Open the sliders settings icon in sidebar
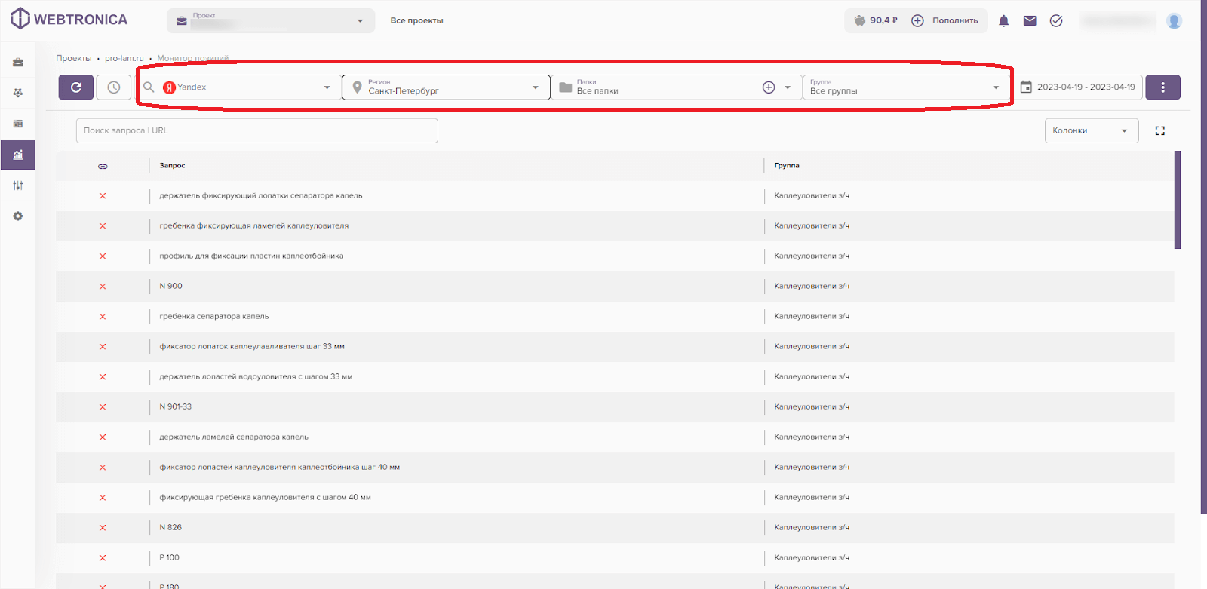Viewport: 1207px width, 589px height. [x=18, y=186]
